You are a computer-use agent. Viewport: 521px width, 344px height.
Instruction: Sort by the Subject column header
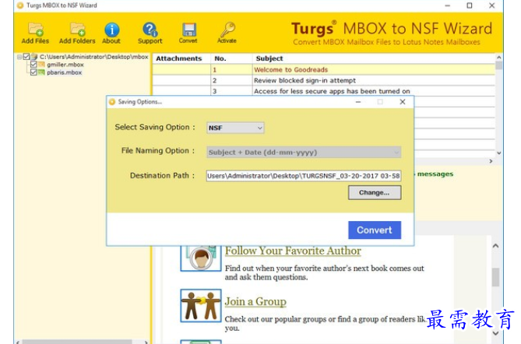pyautogui.click(x=269, y=58)
